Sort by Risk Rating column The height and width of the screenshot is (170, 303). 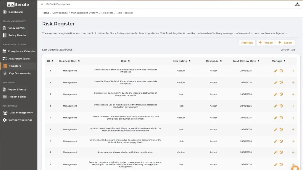click(x=181, y=61)
